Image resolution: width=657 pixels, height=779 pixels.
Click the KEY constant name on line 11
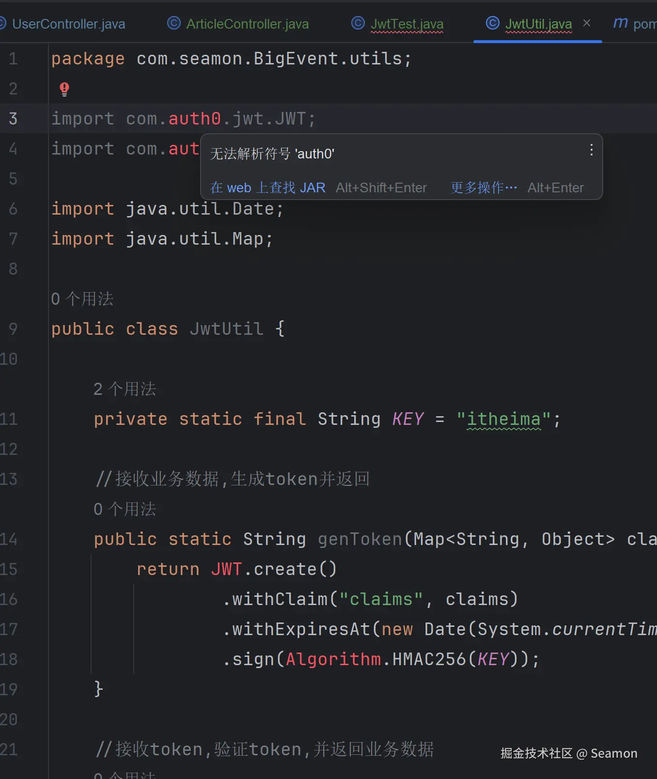pyautogui.click(x=408, y=419)
